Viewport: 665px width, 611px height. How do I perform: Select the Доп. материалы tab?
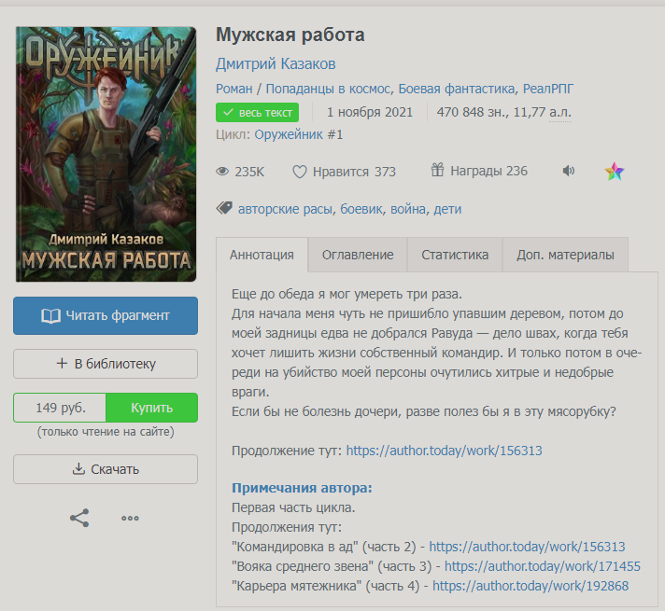click(565, 255)
